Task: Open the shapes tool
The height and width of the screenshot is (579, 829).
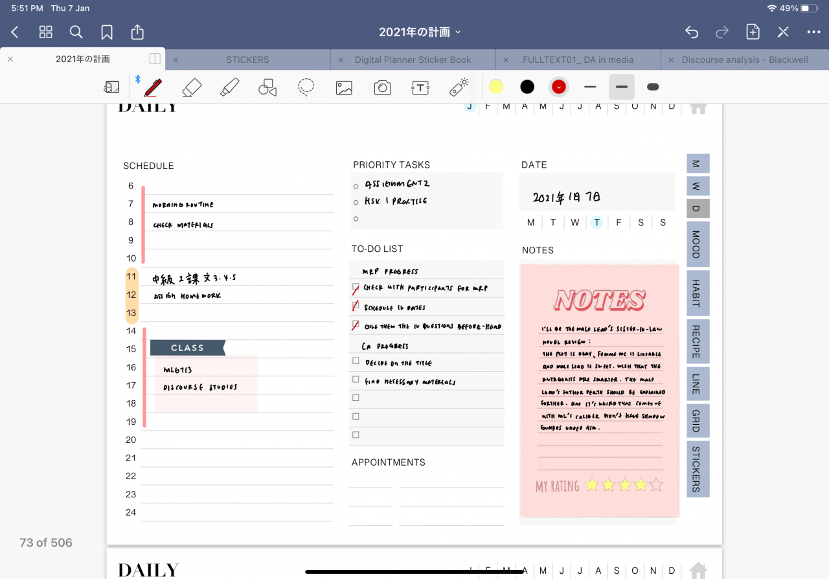Action: [267, 87]
